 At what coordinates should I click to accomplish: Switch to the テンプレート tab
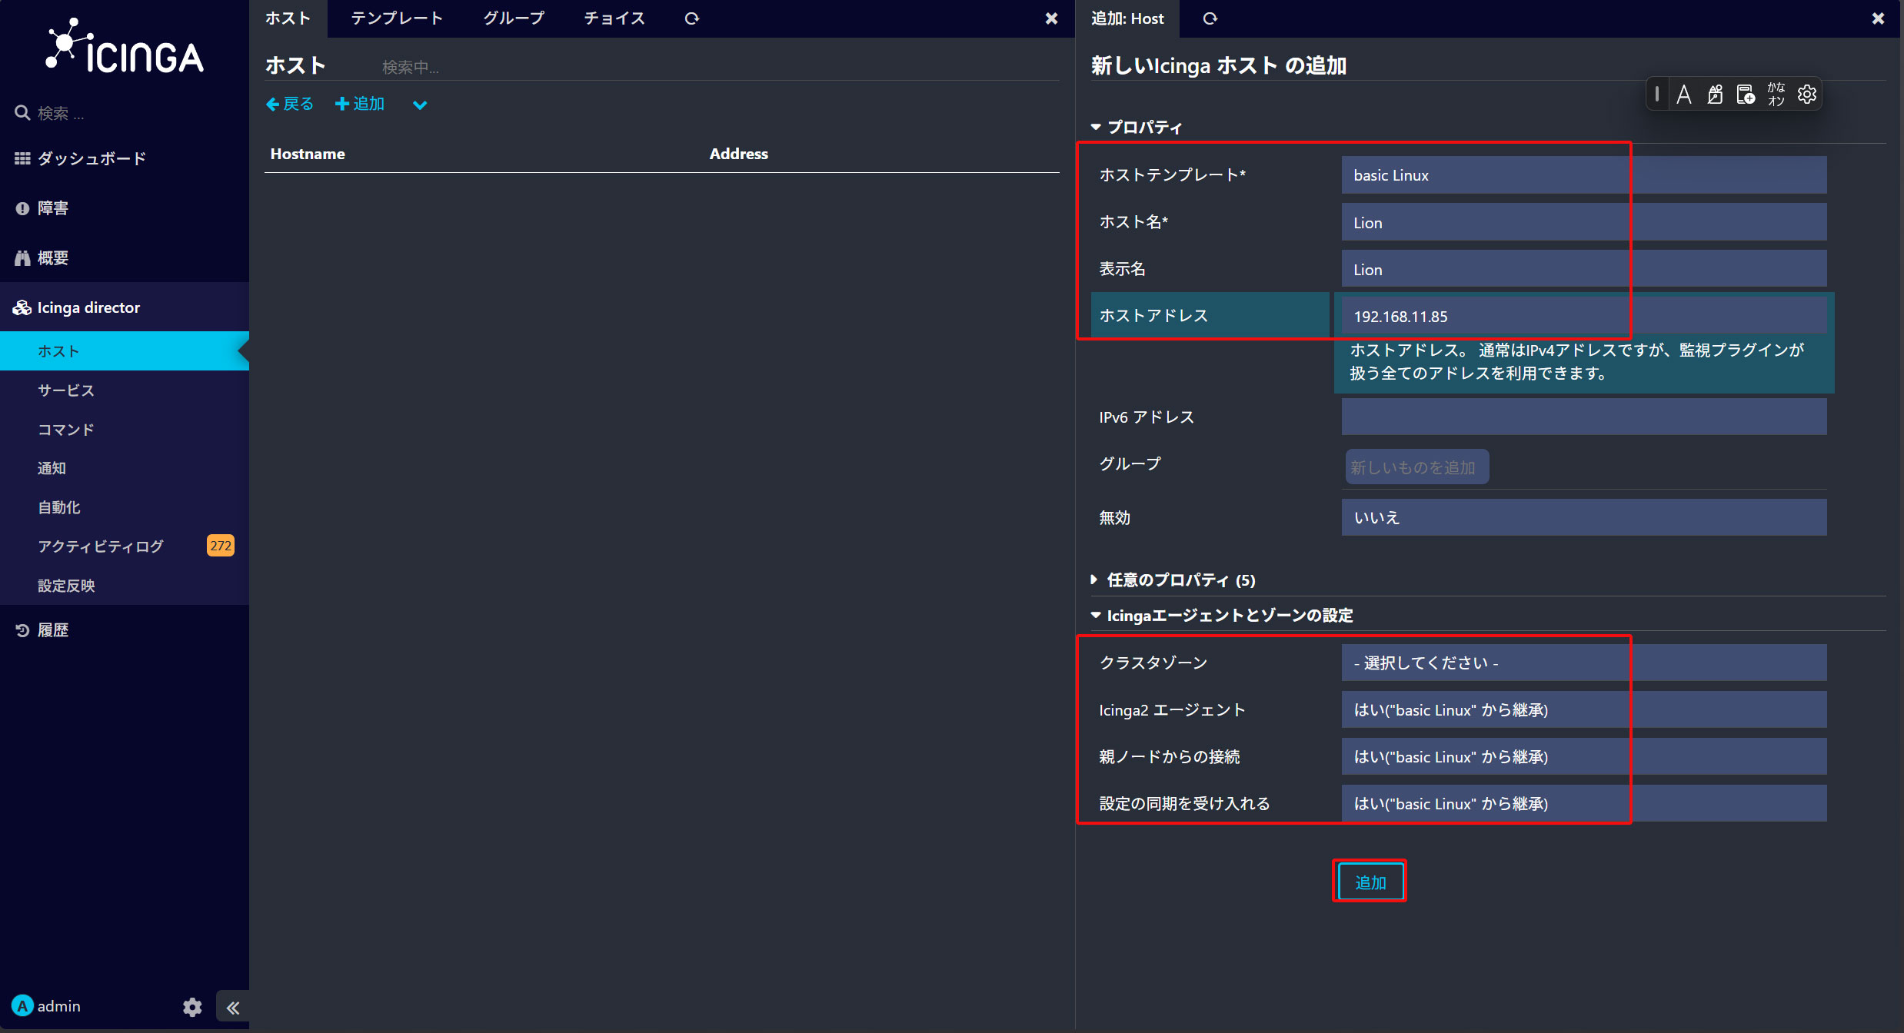[x=397, y=18]
